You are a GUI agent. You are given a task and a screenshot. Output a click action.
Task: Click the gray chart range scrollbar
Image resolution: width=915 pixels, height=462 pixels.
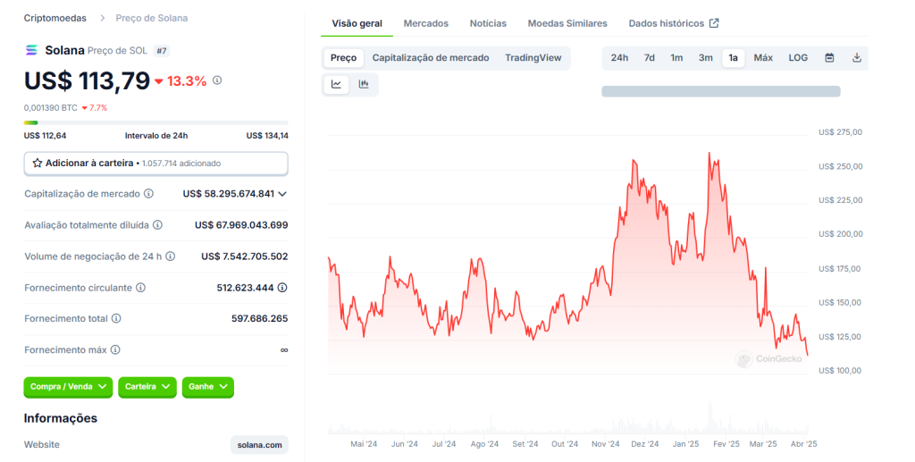(x=721, y=91)
